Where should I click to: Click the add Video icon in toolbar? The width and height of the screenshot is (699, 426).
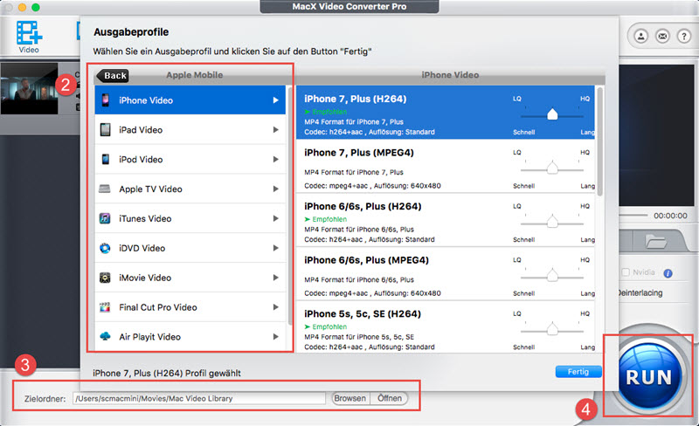(30, 33)
